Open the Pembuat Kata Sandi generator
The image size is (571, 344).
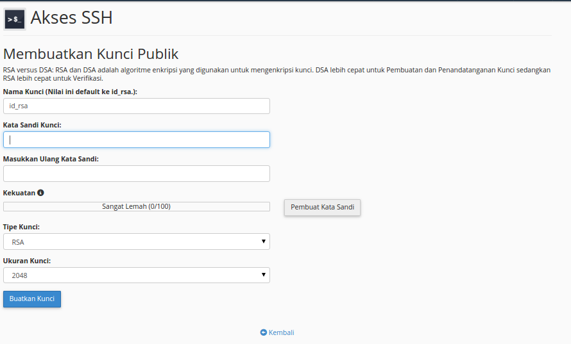click(322, 208)
